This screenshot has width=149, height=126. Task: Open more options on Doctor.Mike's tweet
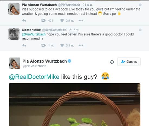[x=81, y=45]
